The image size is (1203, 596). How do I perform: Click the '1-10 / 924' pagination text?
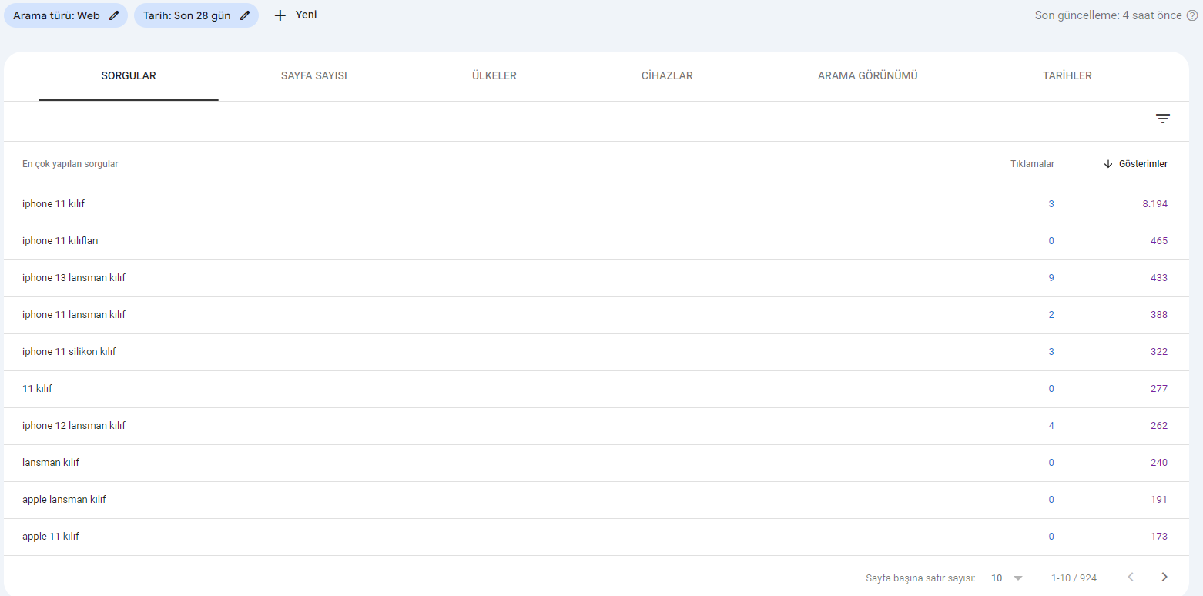[1074, 578]
